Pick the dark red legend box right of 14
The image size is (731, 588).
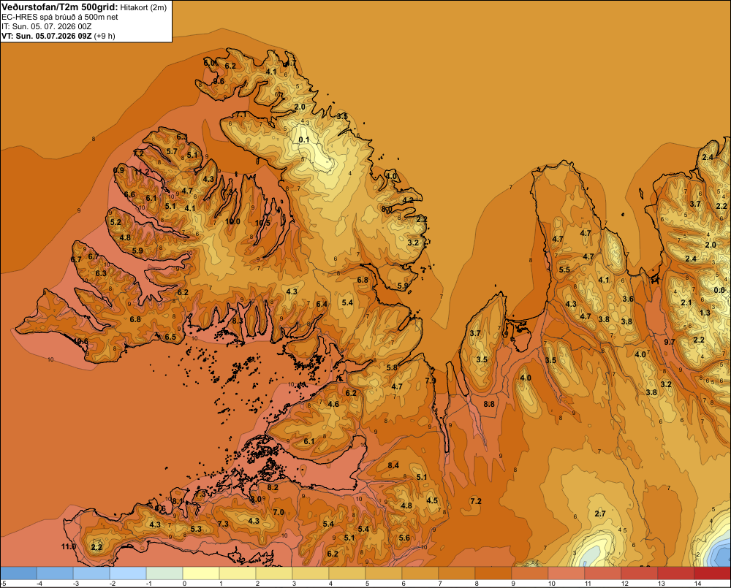(712, 573)
